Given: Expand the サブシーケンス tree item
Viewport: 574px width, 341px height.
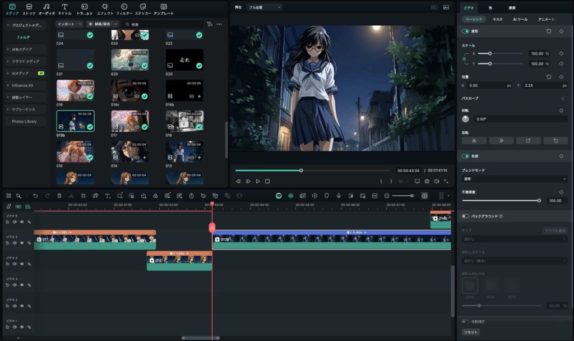Looking at the screenshot, I should pyautogui.click(x=25, y=109).
